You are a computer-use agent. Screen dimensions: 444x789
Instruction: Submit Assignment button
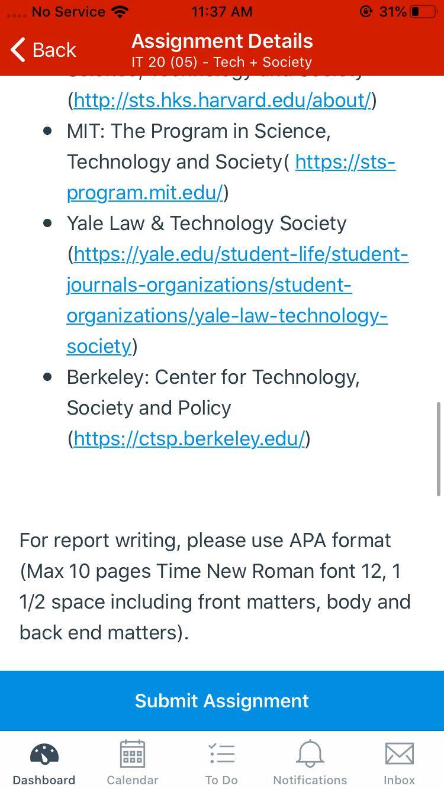coord(222,701)
